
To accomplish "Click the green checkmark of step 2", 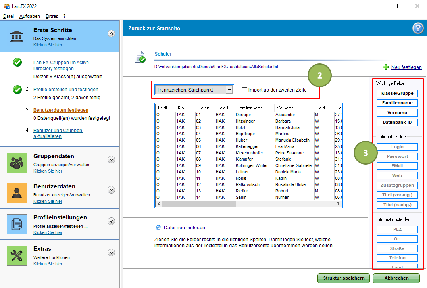I will pyautogui.click(x=17, y=89).
